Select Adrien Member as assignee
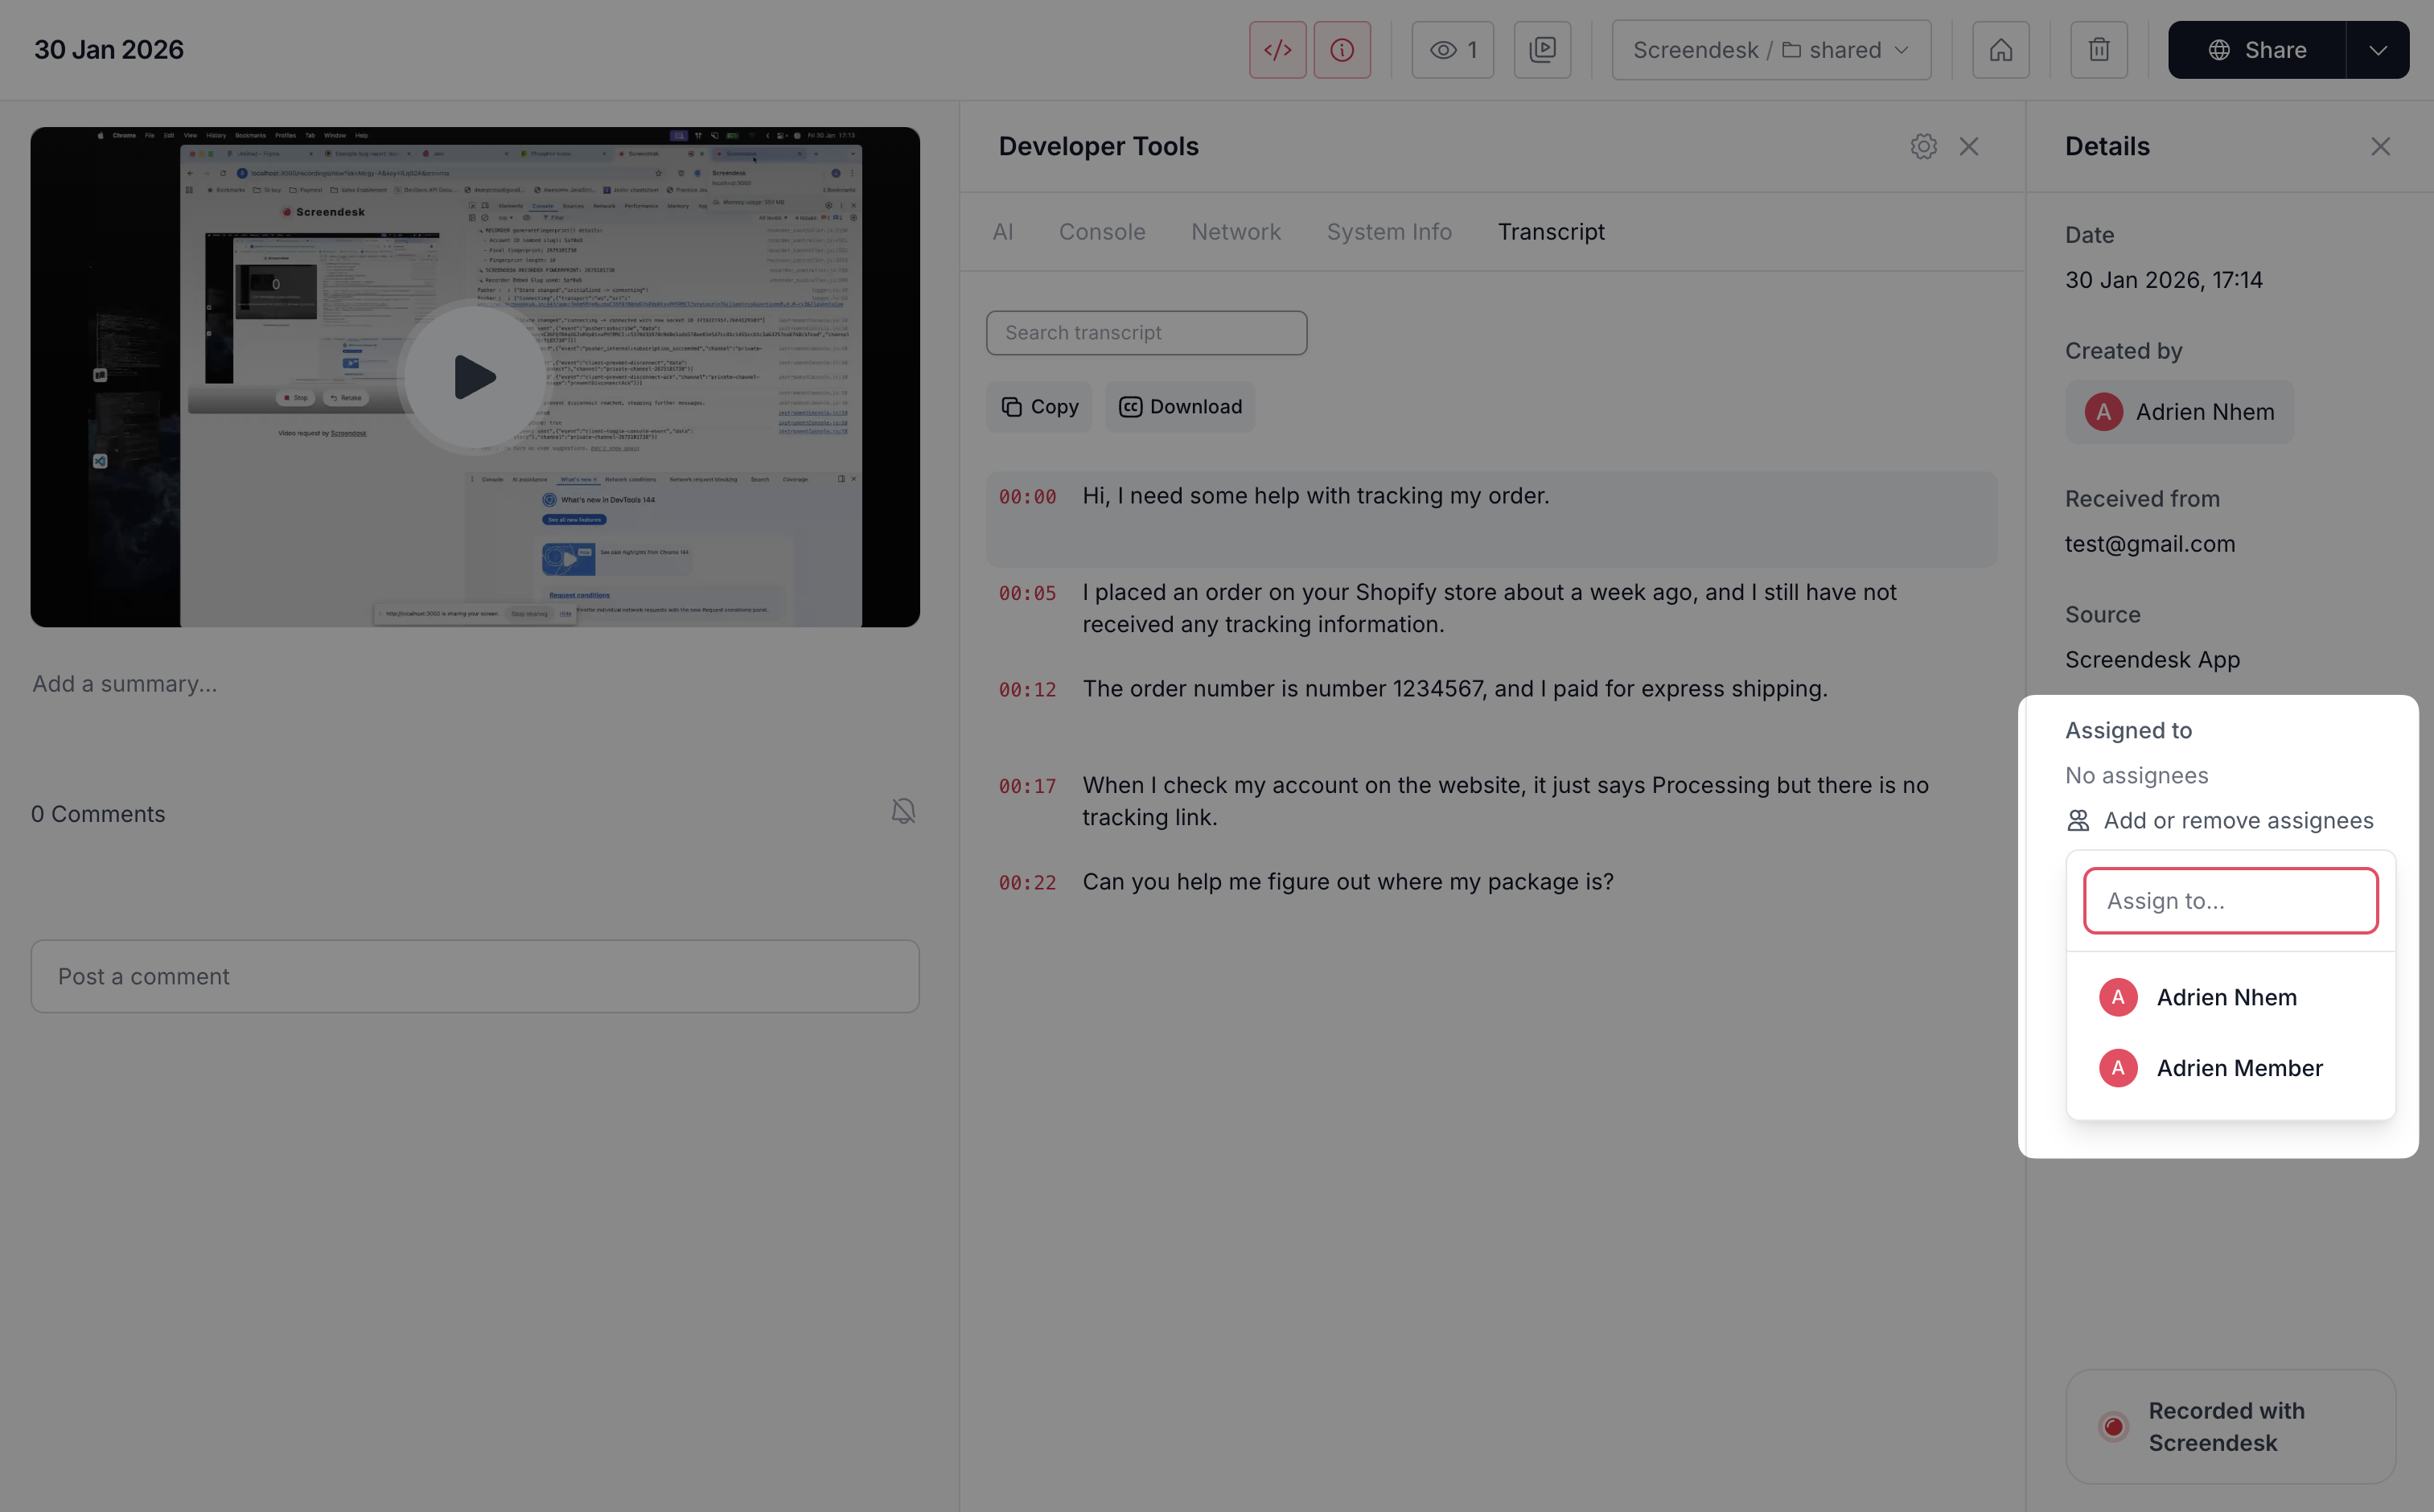The height and width of the screenshot is (1512, 2434). 2238,1068
